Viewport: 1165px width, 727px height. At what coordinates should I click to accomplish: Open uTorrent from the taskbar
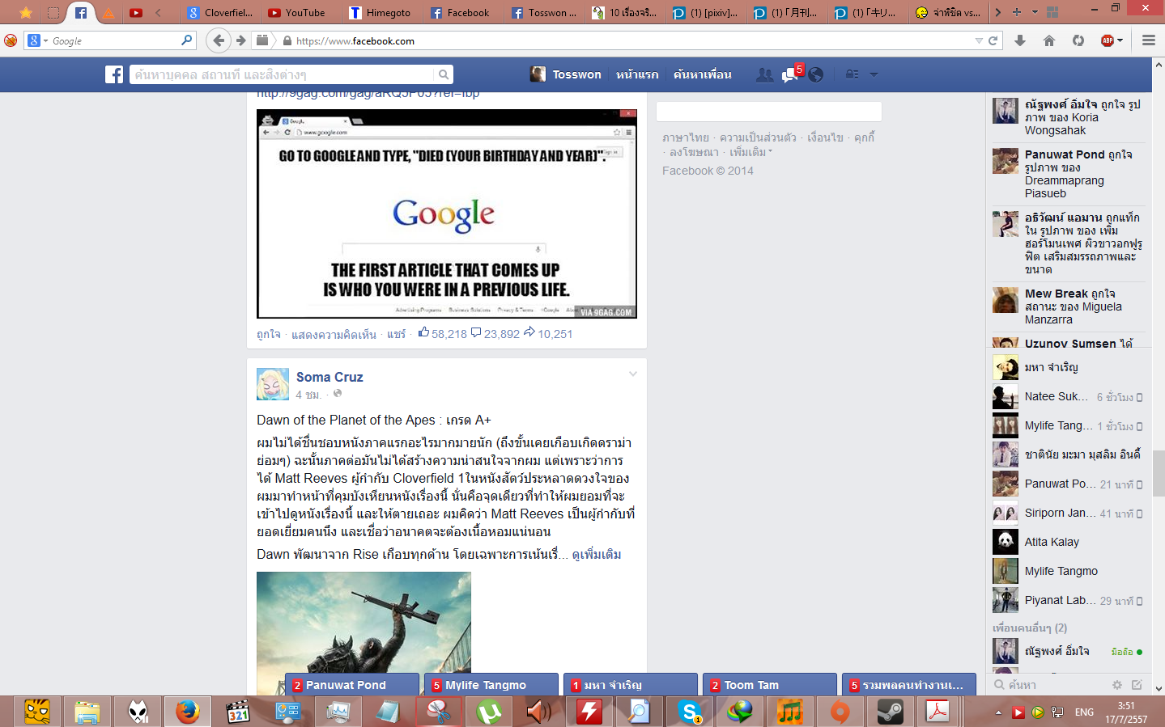point(489,712)
